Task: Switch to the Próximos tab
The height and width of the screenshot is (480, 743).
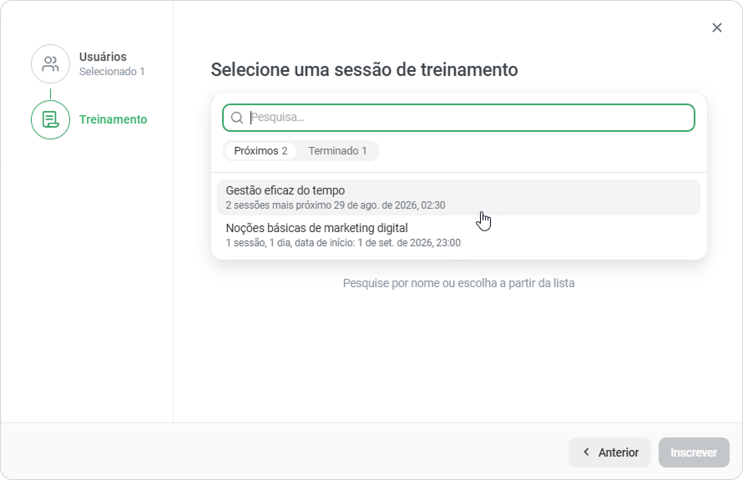Action: 260,151
